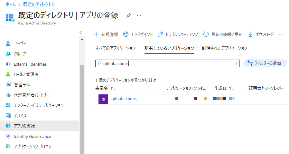
Task: Click the 最新の情報に更新 label
Action: pos(227,34)
